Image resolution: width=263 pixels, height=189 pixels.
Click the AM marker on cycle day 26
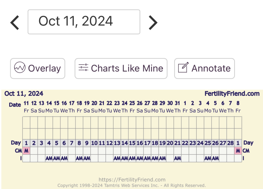(x=215, y=158)
